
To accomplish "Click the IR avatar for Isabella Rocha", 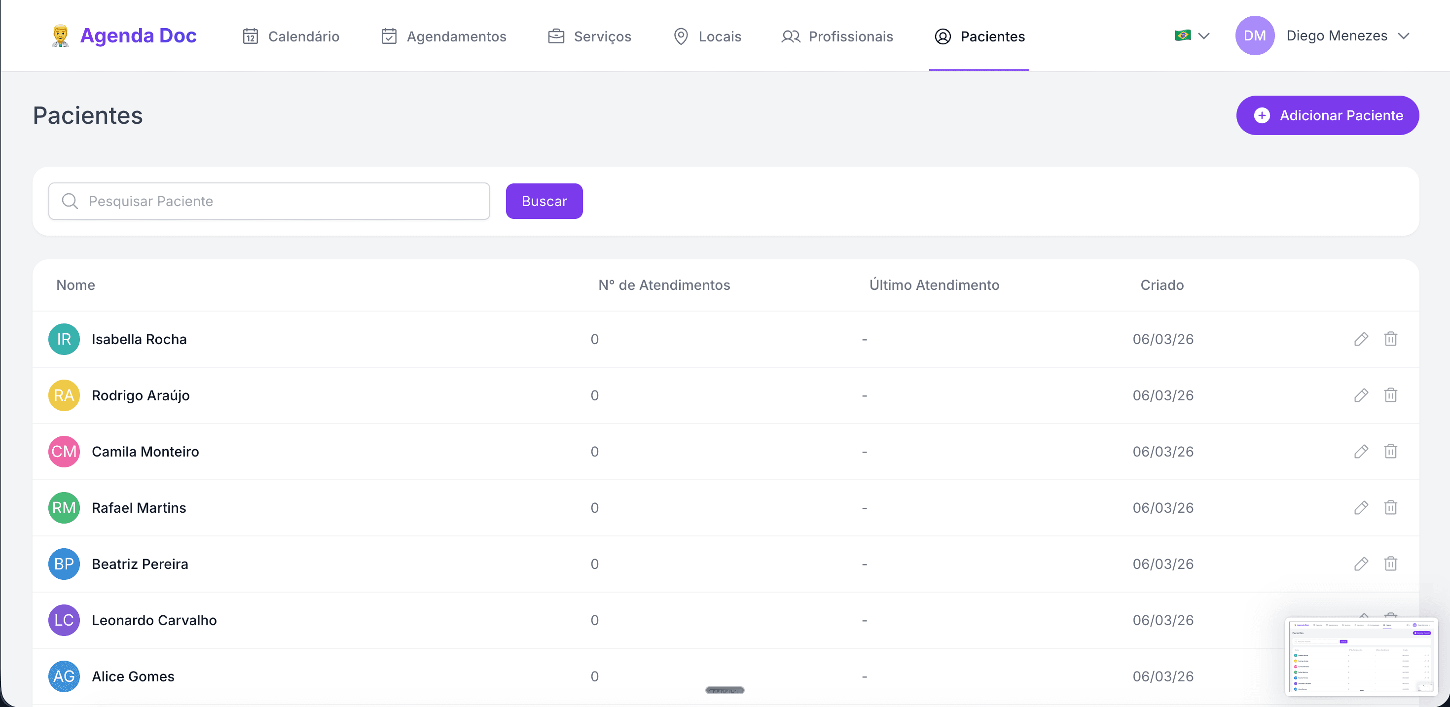I will tap(64, 339).
